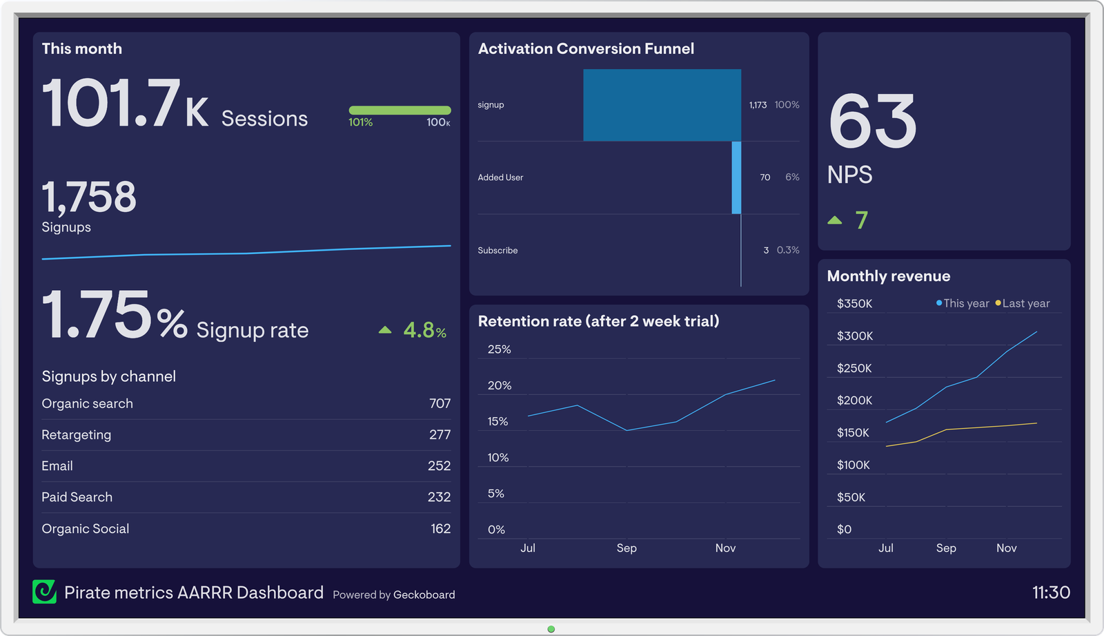The height and width of the screenshot is (636, 1104).
Task: Select the Monthly revenue panel header
Action: 888,276
